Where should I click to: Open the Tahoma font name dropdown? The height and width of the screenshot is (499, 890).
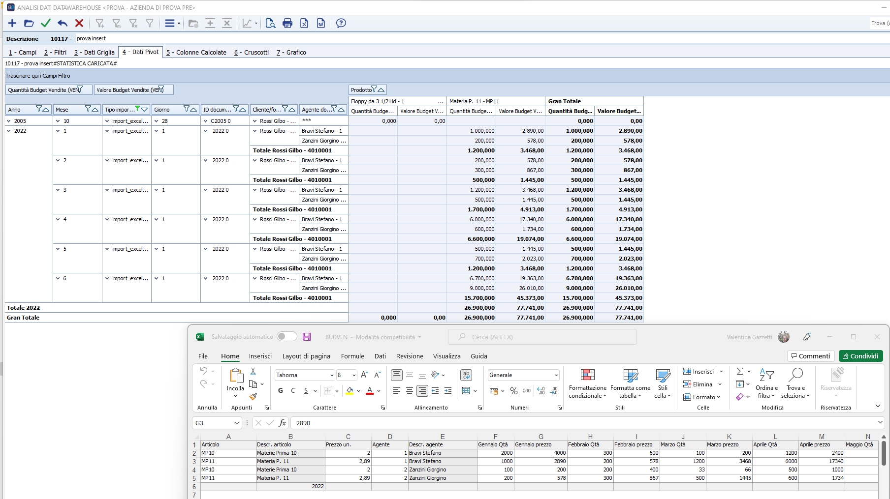(x=331, y=375)
